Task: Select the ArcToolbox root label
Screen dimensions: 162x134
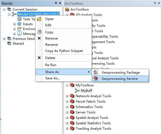Action: 80,9
